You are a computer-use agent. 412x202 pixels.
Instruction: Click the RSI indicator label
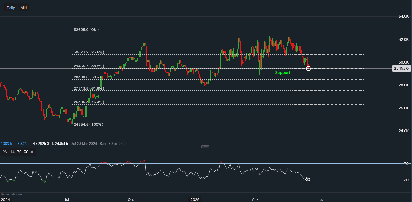(5, 152)
